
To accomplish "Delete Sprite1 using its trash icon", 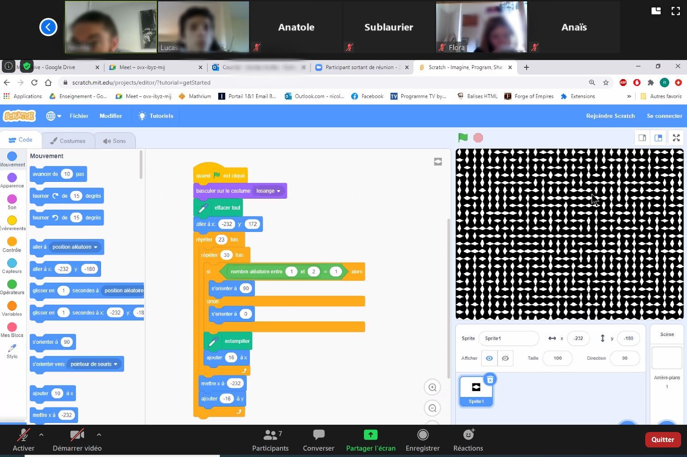I will tap(490, 380).
